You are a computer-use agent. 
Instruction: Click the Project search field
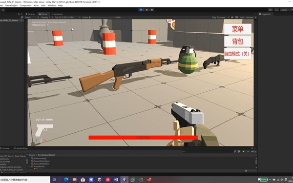click(208, 151)
